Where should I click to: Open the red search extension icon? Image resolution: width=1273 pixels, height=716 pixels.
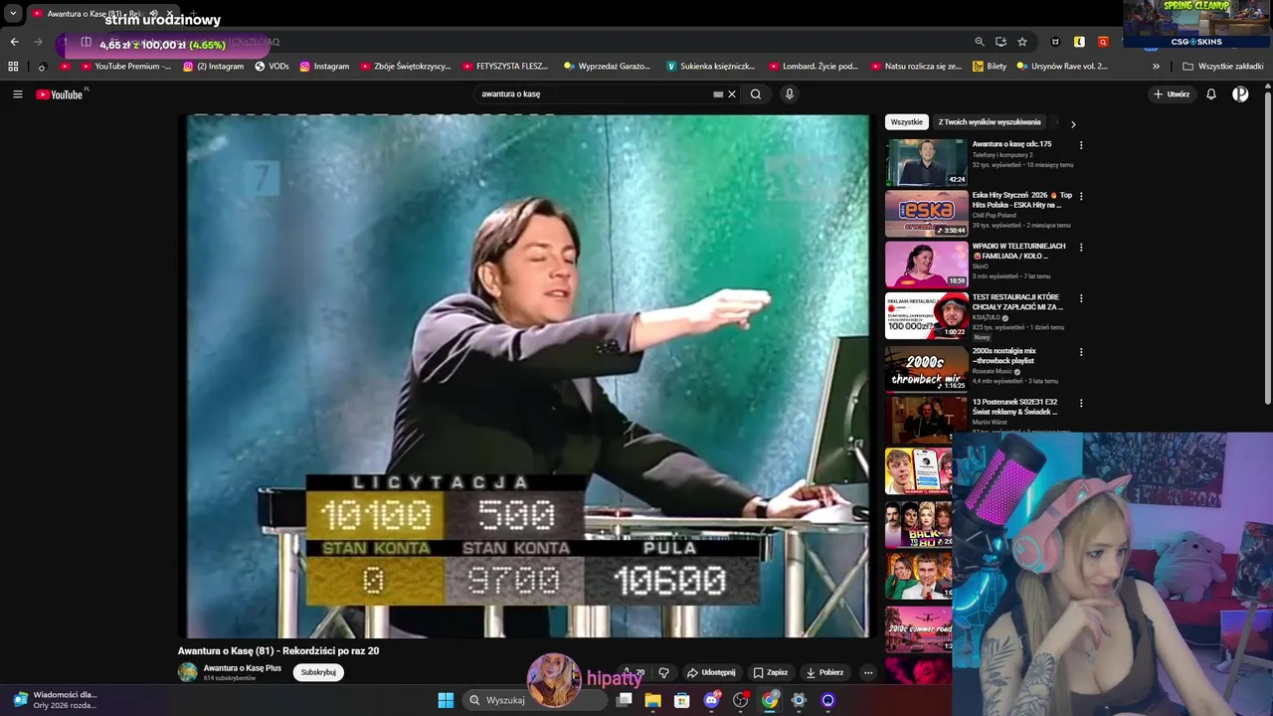point(1103,42)
